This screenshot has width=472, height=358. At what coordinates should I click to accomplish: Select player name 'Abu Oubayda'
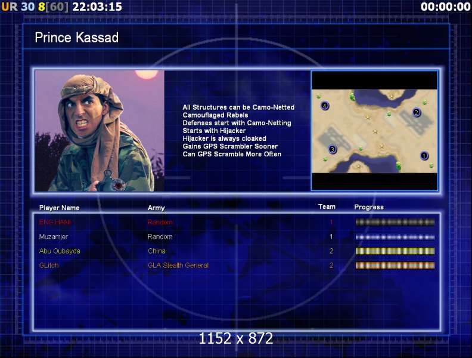click(60, 251)
